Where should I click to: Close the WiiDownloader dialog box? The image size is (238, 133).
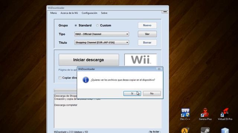tap(159, 69)
